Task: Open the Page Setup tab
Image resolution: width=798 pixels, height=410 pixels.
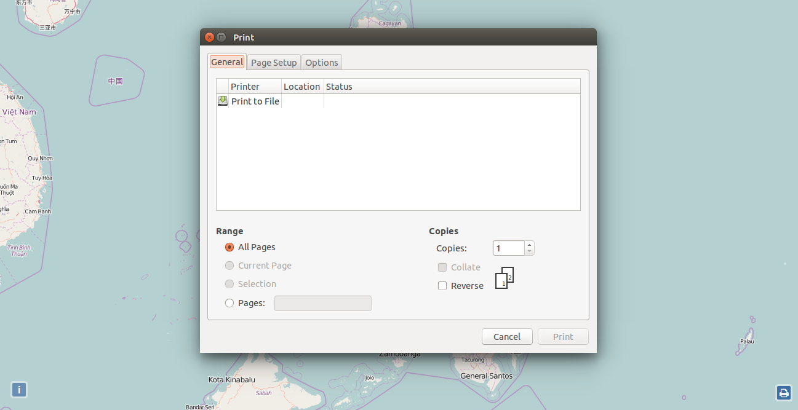Action: (274, 63)
